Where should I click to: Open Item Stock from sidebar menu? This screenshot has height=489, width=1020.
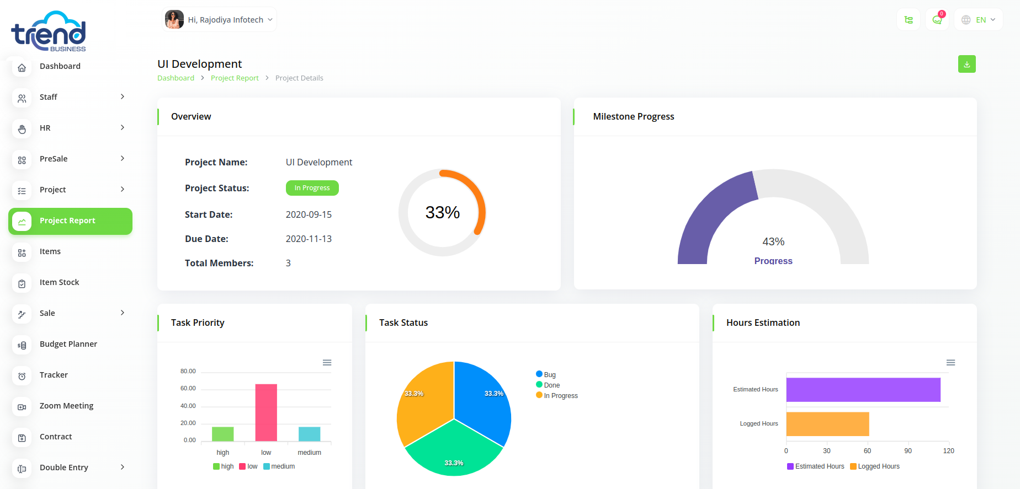pyautogui.click(x=59, y=282)
